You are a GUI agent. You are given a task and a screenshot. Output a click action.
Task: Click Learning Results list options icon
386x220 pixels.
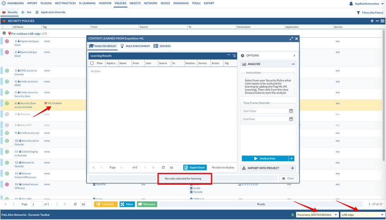point(234,56)
